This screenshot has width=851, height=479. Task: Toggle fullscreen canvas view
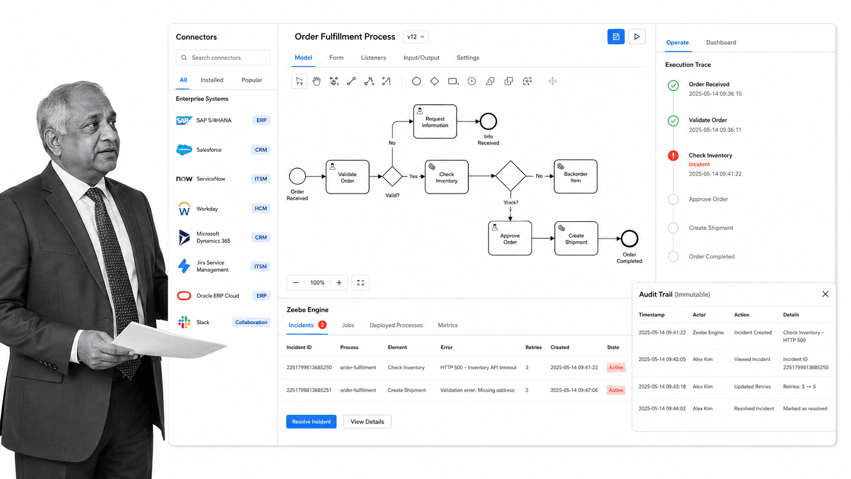point(360,283)
